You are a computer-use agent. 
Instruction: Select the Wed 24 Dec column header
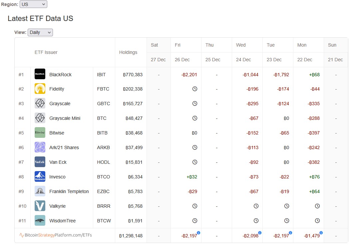[x=247, y=52]
